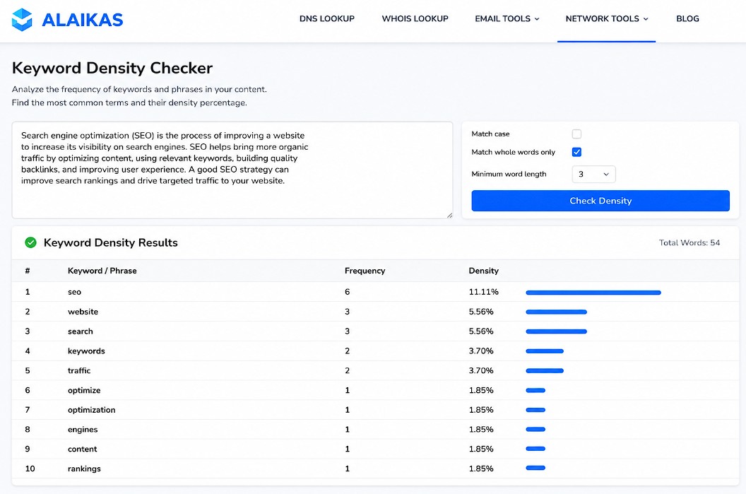
Task: Click the textarea resize handle
Action: pyautogui.click(x=449, y=215)
